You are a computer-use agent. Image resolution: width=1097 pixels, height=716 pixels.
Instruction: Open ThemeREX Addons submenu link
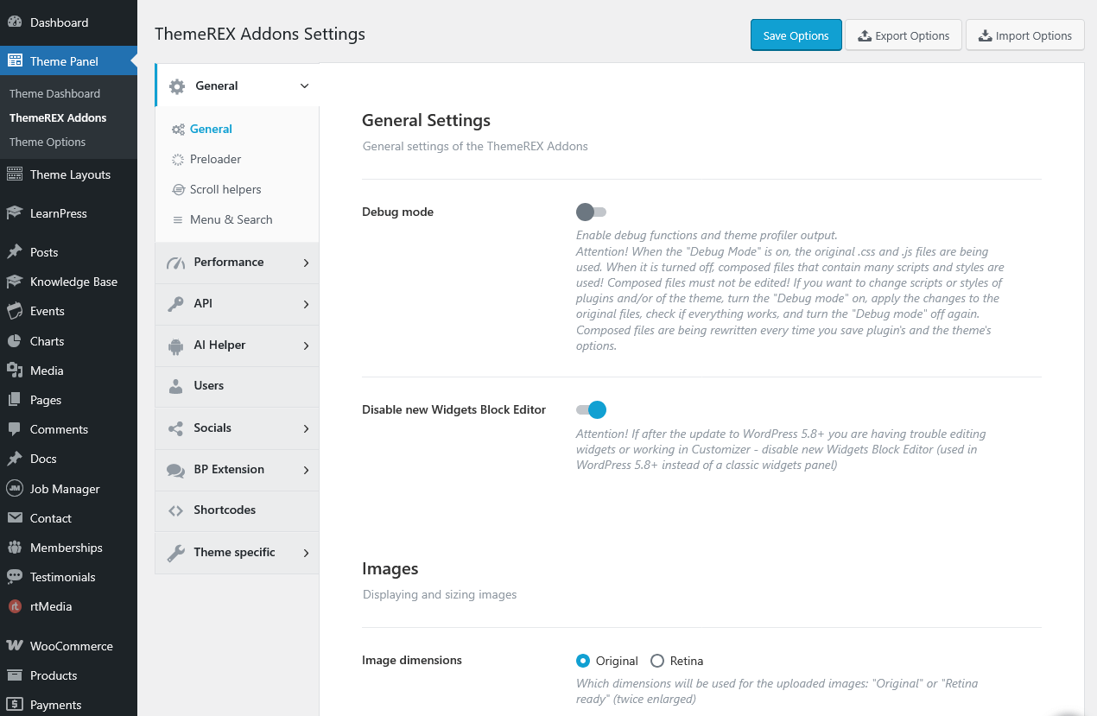click(x=58, y=117)
